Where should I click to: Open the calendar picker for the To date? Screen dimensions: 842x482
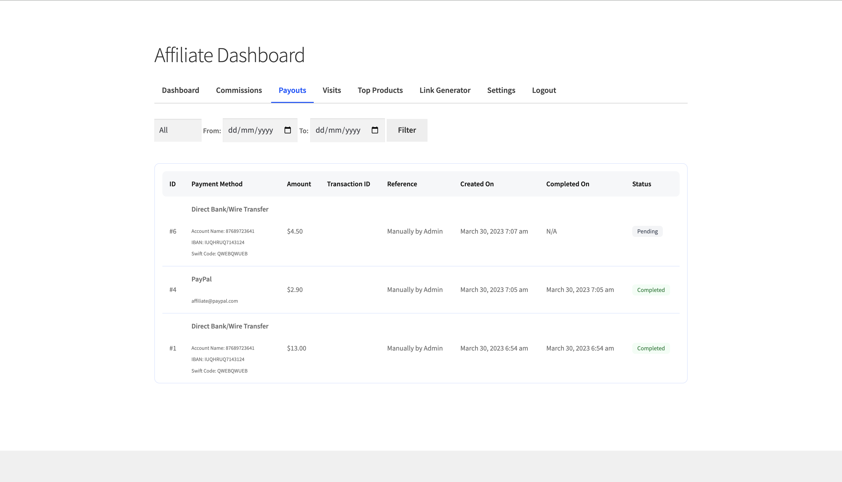(x=375, y=130)
